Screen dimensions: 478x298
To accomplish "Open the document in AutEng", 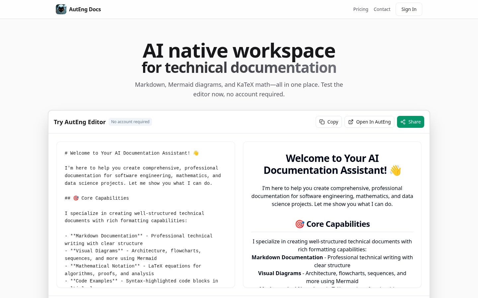I will click(369, 122).
